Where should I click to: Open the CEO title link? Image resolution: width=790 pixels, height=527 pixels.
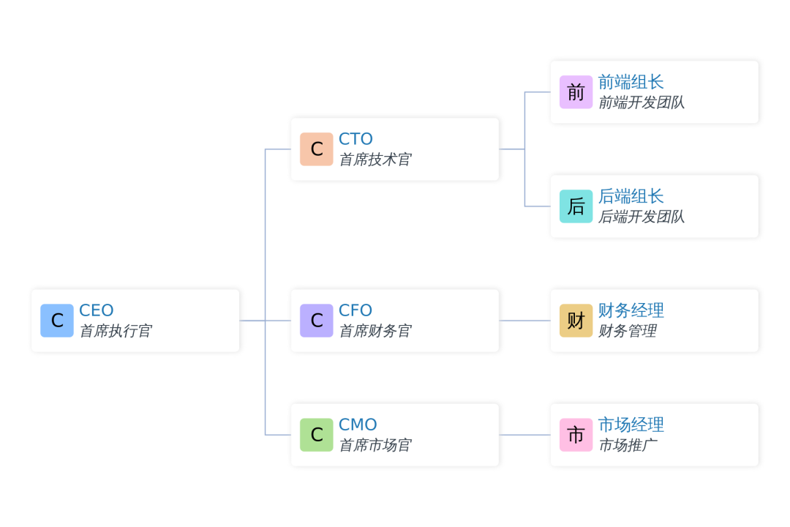(97, 310)
